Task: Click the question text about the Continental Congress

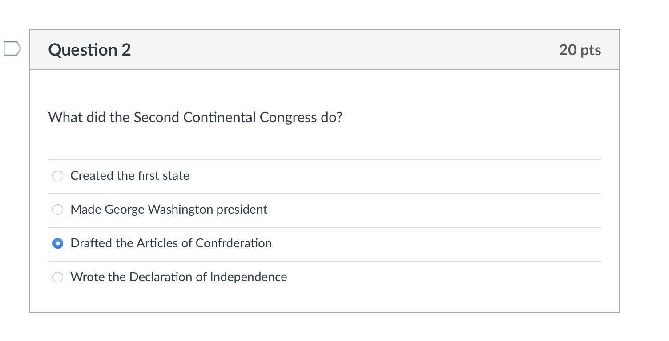Action: [x=195, y=117]
